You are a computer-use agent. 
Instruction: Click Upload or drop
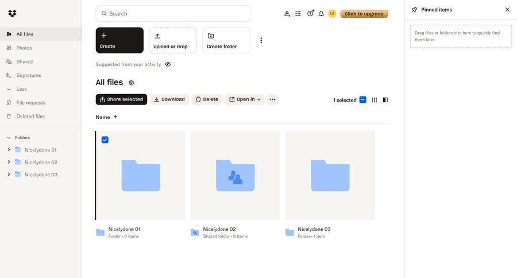pyautogui.click(x=173, y=40)
